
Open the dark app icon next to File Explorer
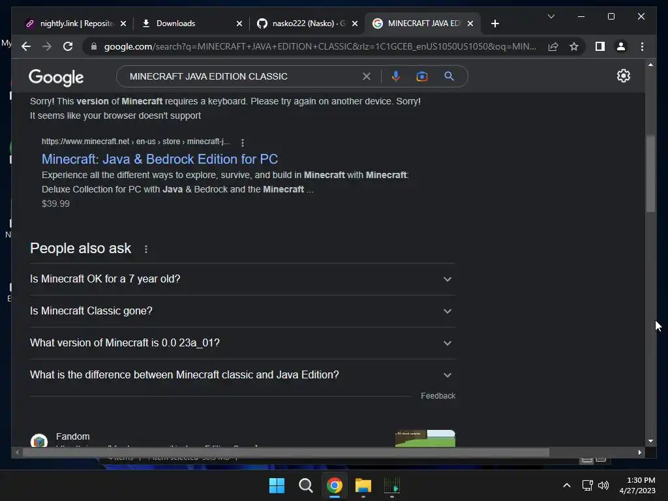(x=392, y=485)
